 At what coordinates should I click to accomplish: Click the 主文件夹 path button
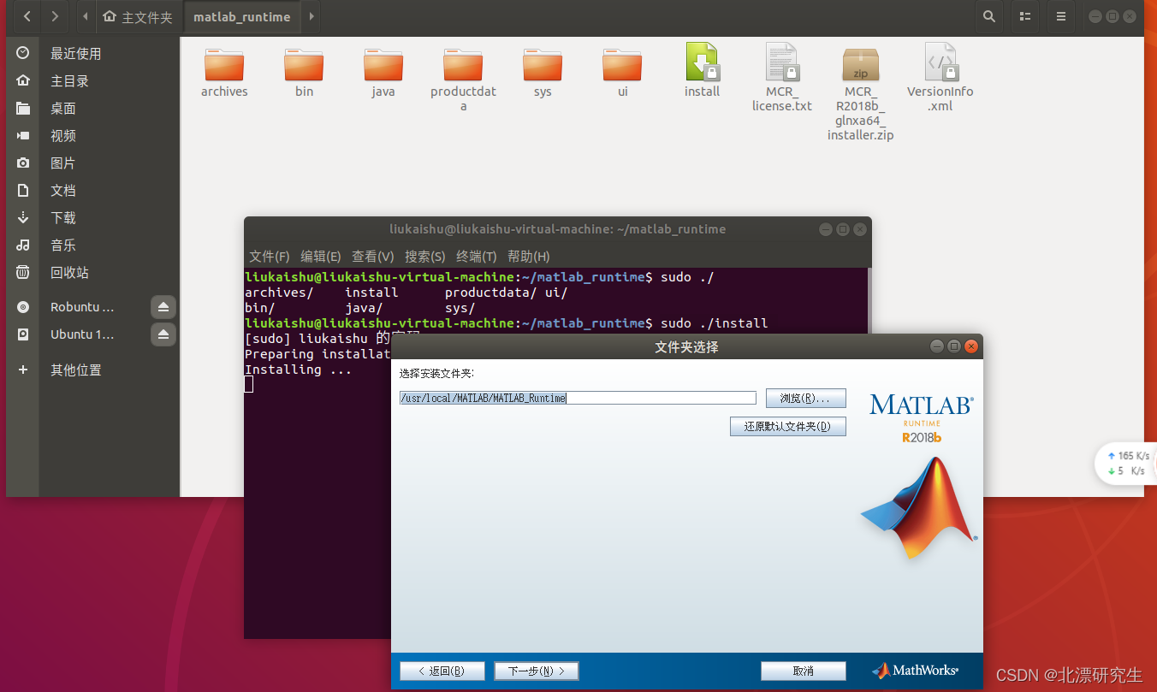coord(138,16)
